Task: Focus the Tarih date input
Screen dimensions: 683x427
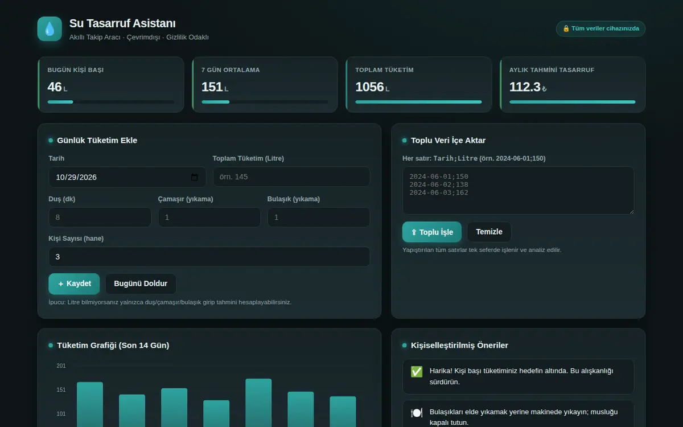Action: coord(127,177)
